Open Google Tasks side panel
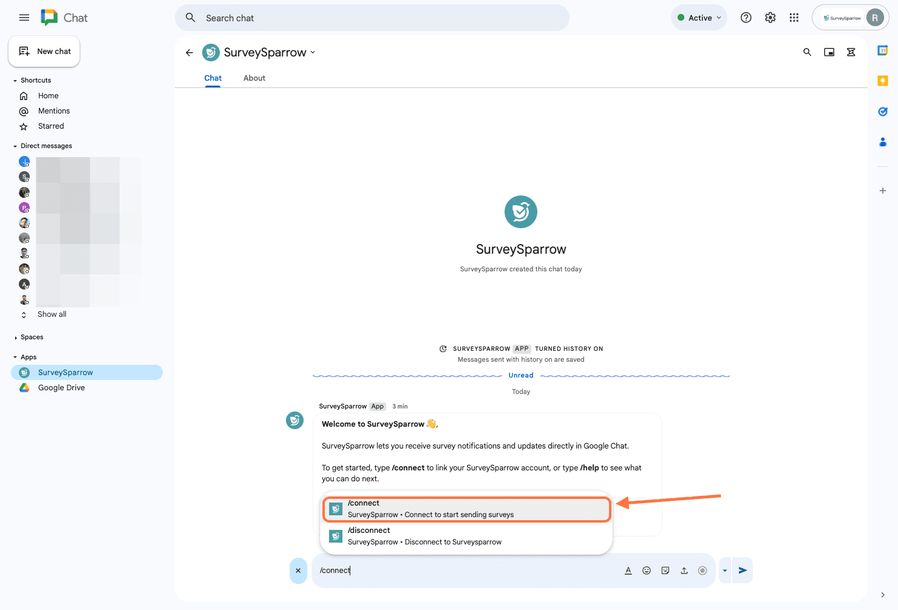 point(883,112)
